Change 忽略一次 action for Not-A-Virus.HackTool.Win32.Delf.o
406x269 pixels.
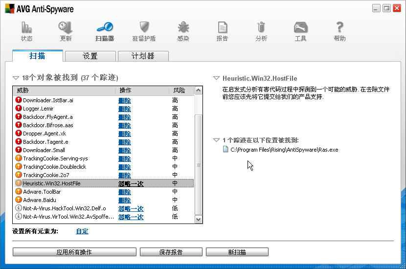click(x=131, y=208)
